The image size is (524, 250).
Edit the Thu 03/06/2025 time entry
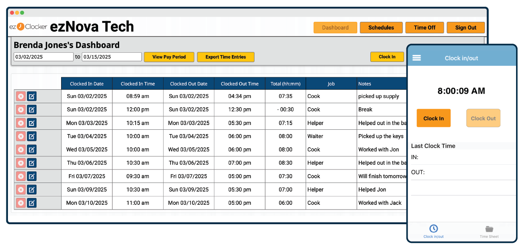pyautogui.click(x=32, y=163)
